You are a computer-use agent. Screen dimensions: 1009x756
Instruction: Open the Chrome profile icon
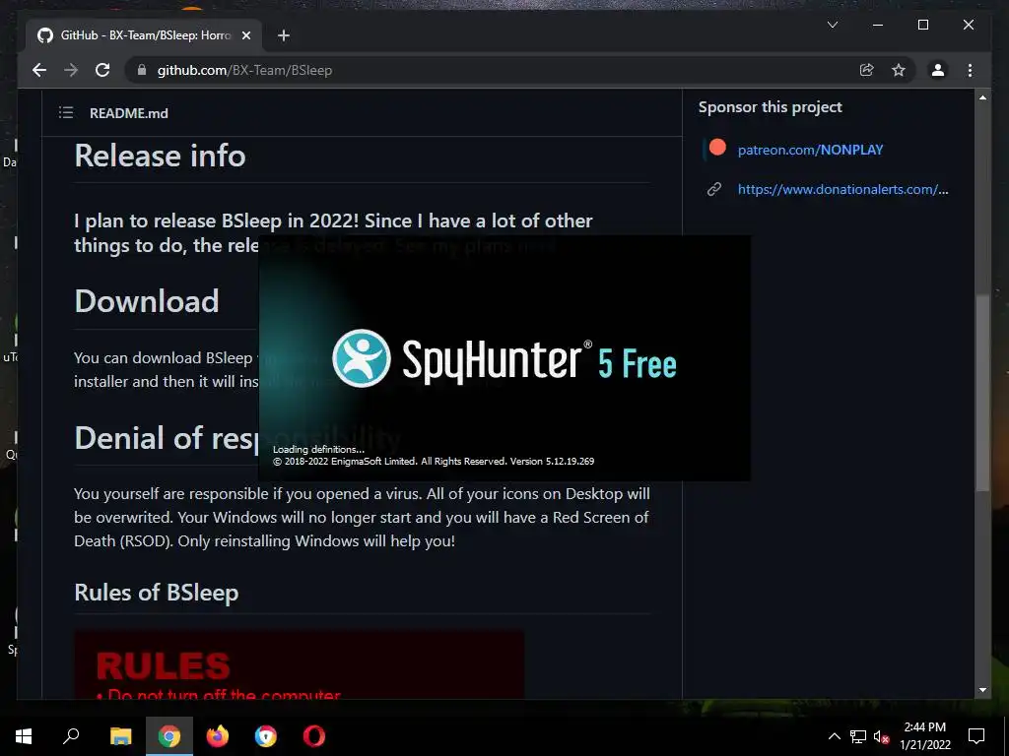(x=938, y=70)
